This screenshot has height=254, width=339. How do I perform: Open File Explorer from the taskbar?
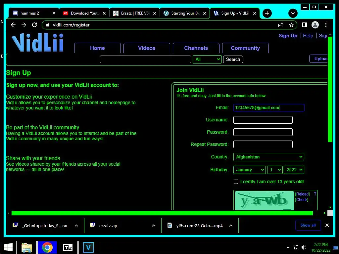pos(27,247)
